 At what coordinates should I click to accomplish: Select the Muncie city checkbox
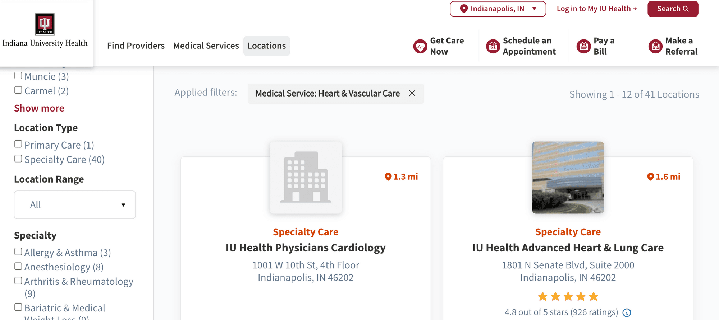coord(18,76)
